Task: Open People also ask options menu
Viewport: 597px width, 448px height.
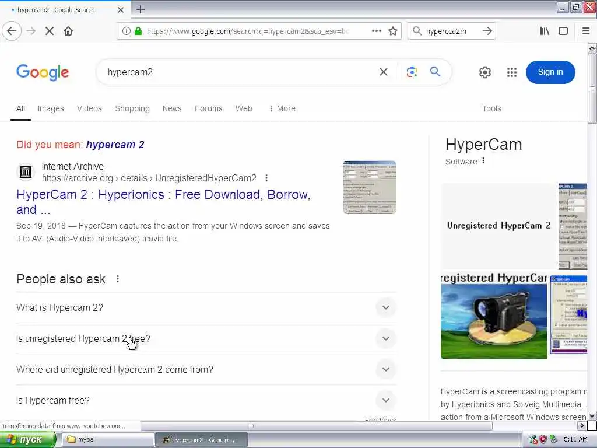Action: (x=118, y=279)
